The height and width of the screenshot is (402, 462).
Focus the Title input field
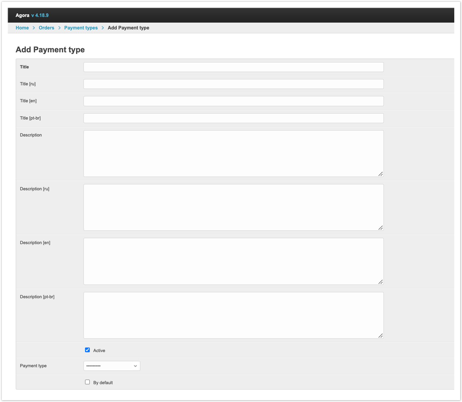pyautogui.click(x=233, y=67)
